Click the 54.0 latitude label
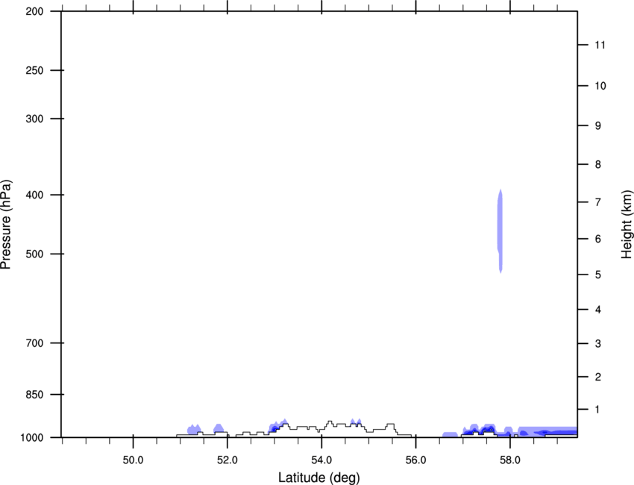 321,460
